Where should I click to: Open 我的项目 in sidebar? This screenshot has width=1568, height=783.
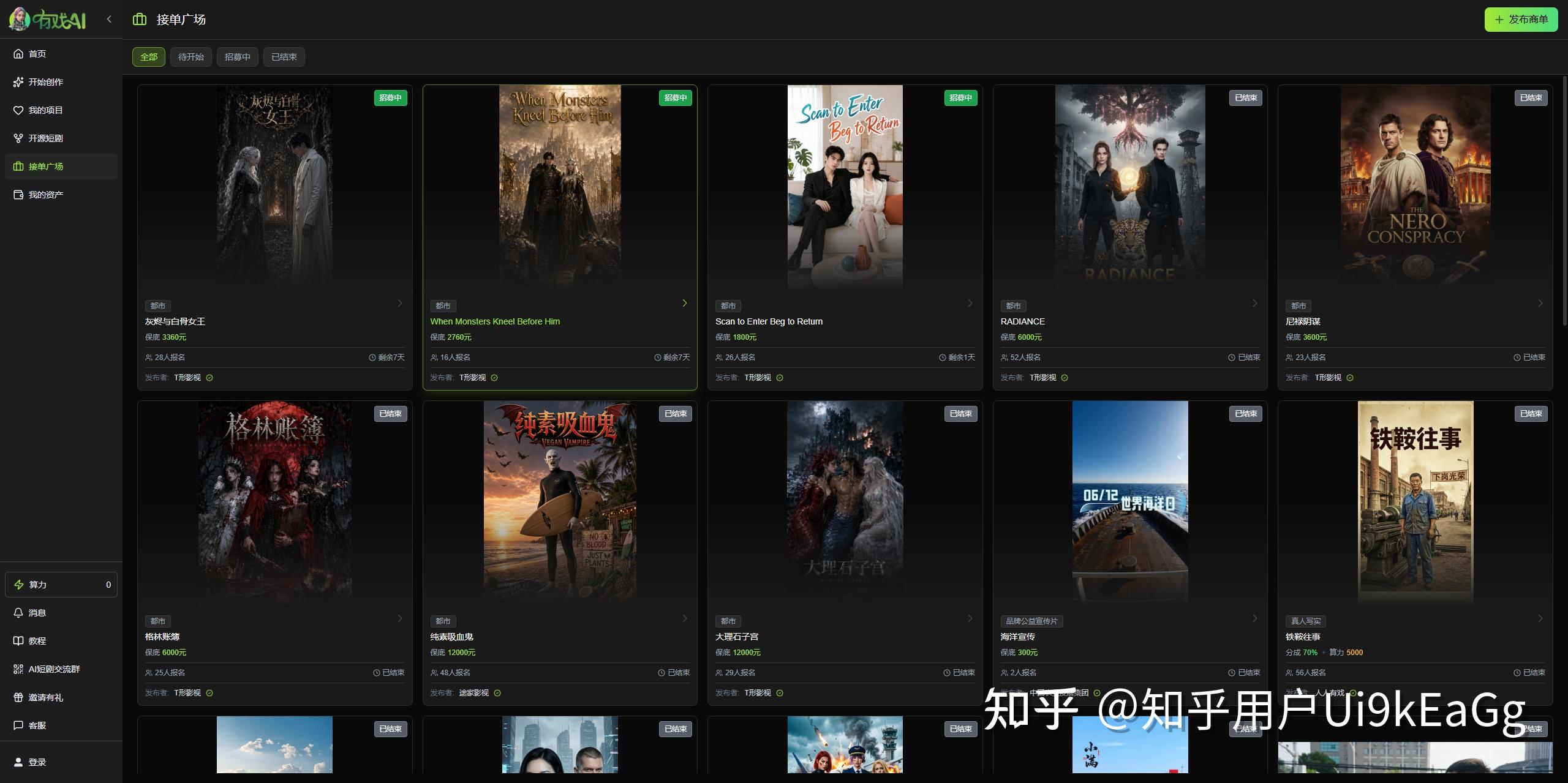click(x=61, y=110)
